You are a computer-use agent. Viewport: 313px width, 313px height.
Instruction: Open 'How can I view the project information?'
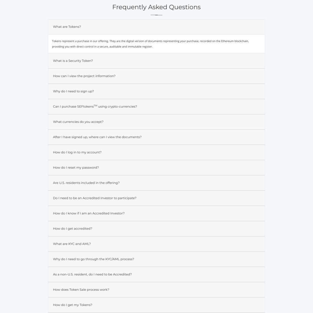tap(156, 76)
